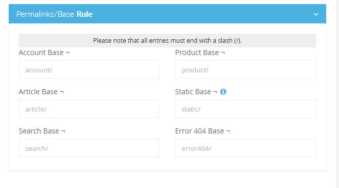Screen dimensions: 339x188
Task: Select the Error 404 Base text box
Action: point(245,148)
